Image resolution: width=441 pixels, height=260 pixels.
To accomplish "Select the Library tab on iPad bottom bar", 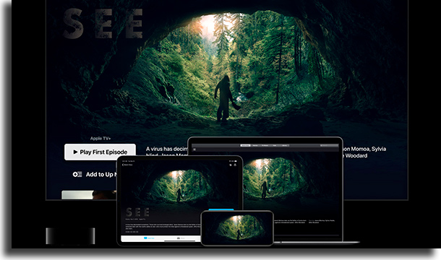I will click(x=180, y=238).
